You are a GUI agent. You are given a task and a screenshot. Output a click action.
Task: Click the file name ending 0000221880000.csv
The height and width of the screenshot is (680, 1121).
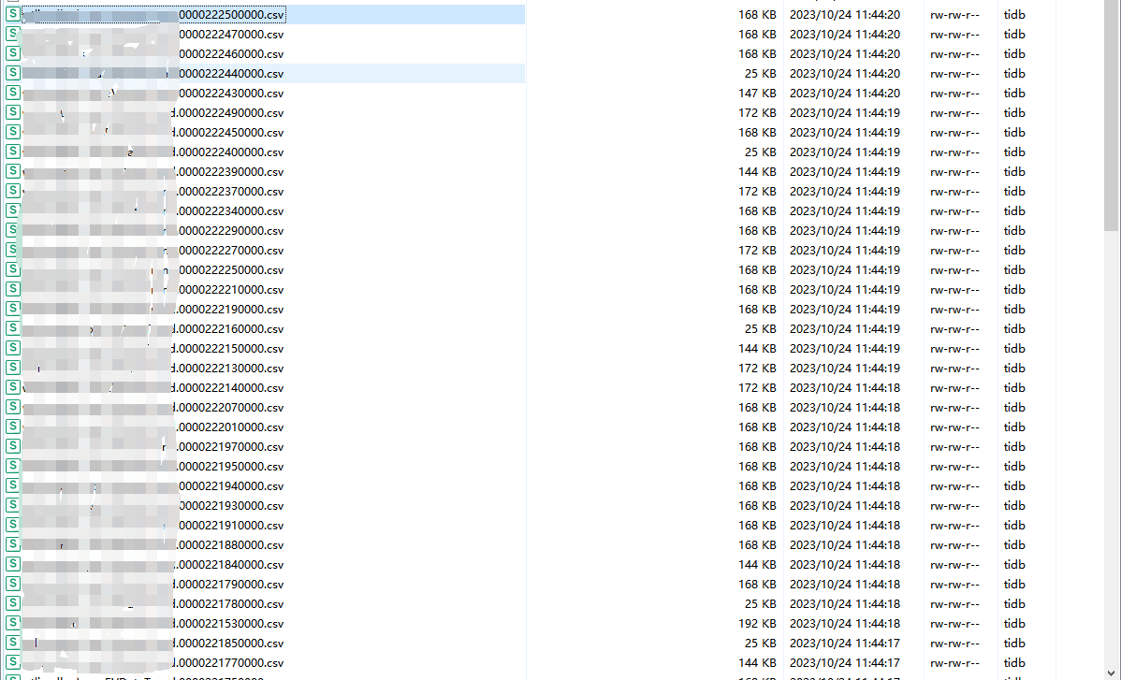[229, 545]
